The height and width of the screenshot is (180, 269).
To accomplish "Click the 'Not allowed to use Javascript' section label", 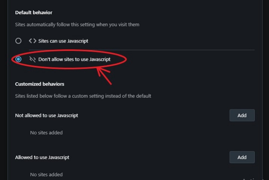I will coord(46,115).
